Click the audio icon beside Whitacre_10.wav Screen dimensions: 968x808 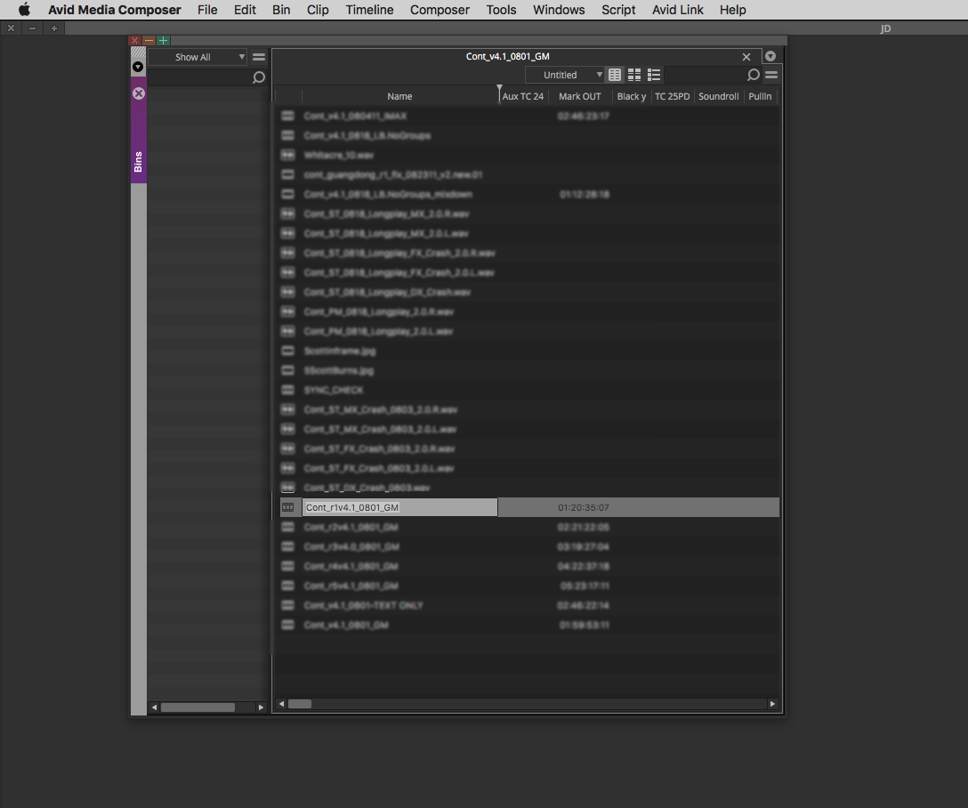[x=287, y=155]
